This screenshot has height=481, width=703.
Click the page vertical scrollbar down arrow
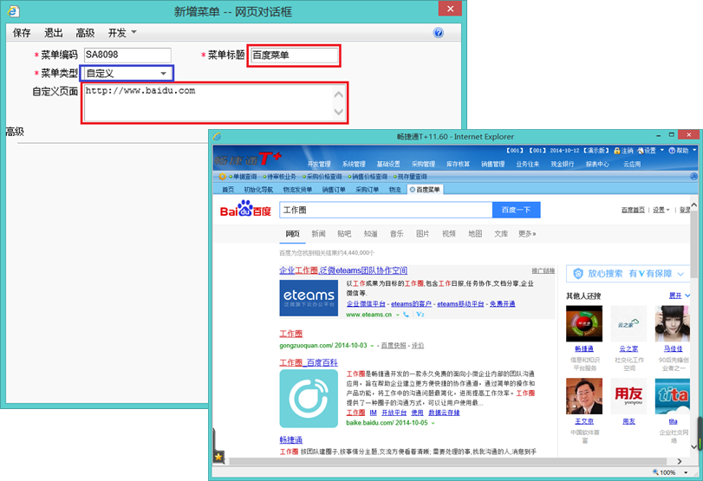point(694,446)
